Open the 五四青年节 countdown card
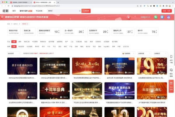Viewport: 175px width, 117px height. click(x=99, y=32)
